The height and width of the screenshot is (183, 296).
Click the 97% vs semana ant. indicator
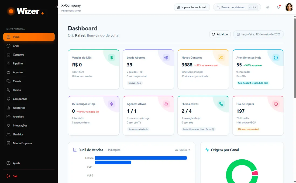coord(206,66)
